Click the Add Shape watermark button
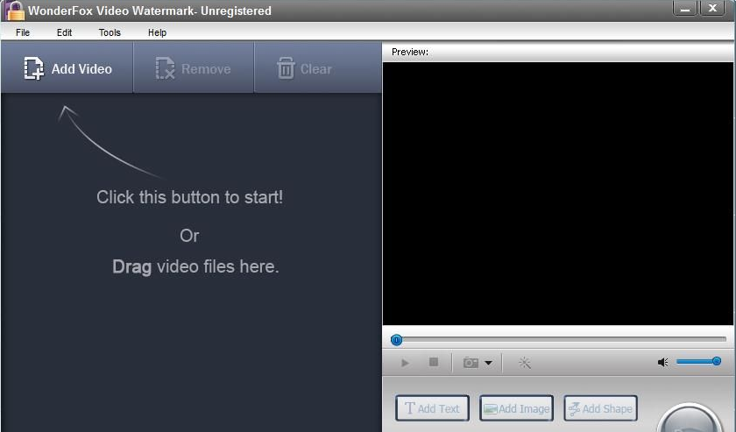The width and height of the screenshot is (736, 432). click(600, 408)
